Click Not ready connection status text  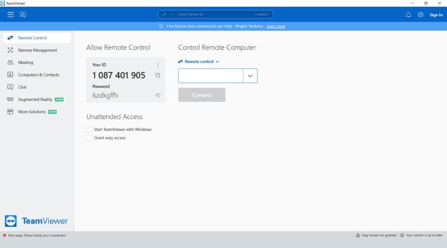[37, 236]
